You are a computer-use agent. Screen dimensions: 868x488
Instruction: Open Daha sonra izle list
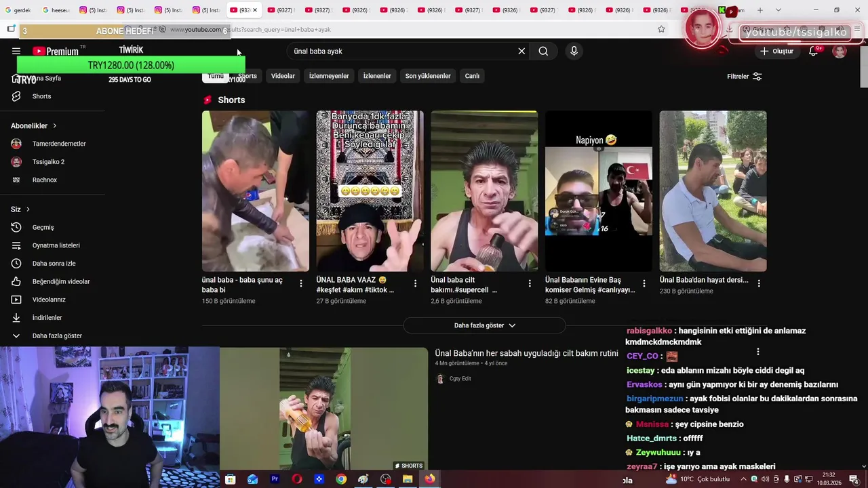coord(52,263)
